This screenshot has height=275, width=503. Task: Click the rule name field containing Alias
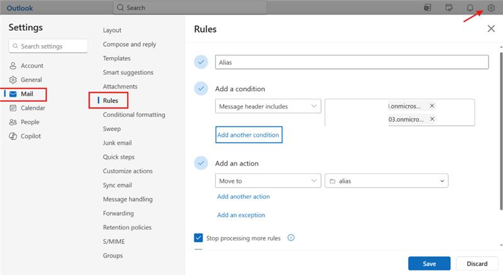[352, 62]
